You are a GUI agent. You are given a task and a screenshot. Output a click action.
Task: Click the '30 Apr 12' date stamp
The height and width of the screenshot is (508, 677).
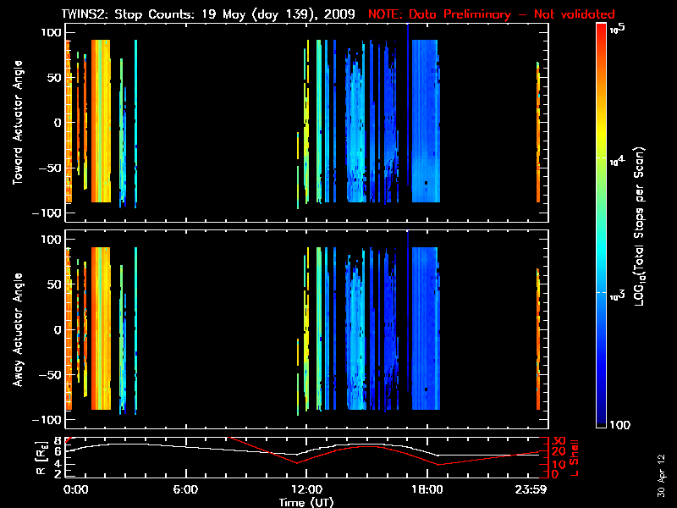pos(662,468)
